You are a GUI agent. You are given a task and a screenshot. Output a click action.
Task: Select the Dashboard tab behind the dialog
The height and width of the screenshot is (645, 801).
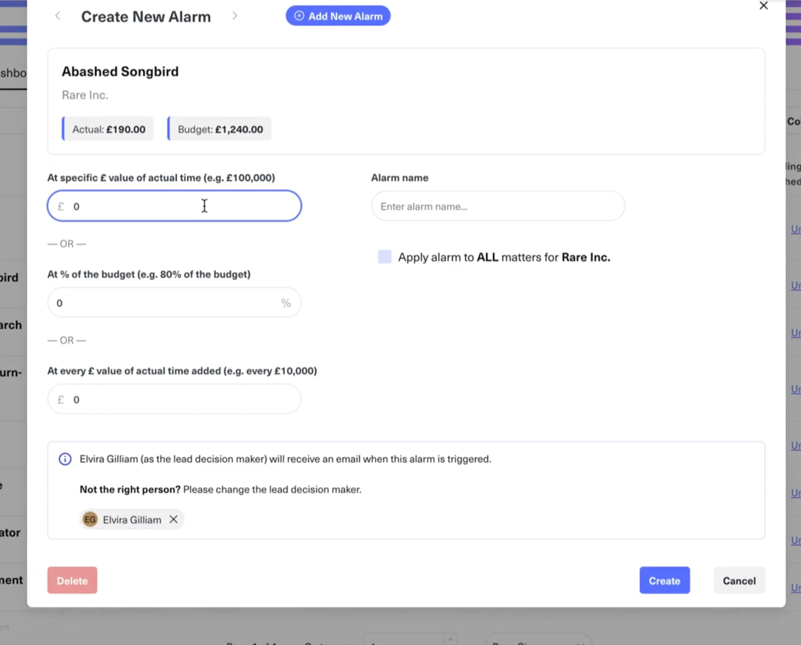(x=13, y=73)
